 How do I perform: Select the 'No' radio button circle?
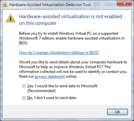coord(24,98)
